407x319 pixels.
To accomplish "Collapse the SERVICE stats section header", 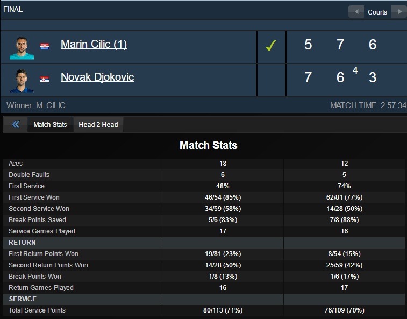I will (23, 299).
